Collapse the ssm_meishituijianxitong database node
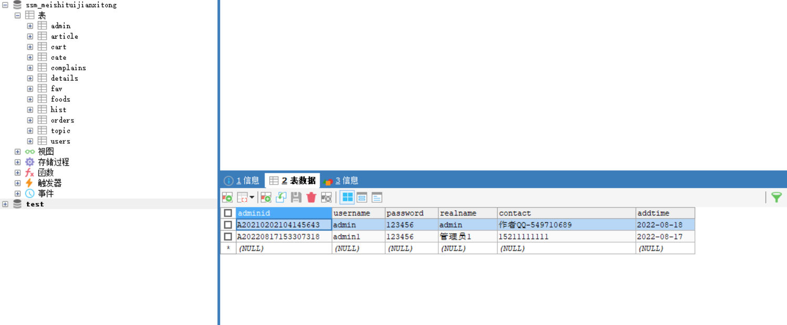The image size is (787, 325). point(5,5)
